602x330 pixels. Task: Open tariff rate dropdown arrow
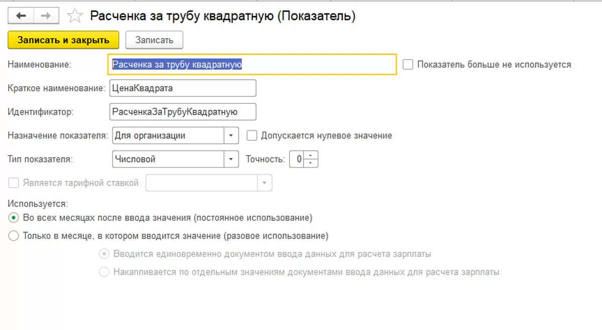click(265, 183)
